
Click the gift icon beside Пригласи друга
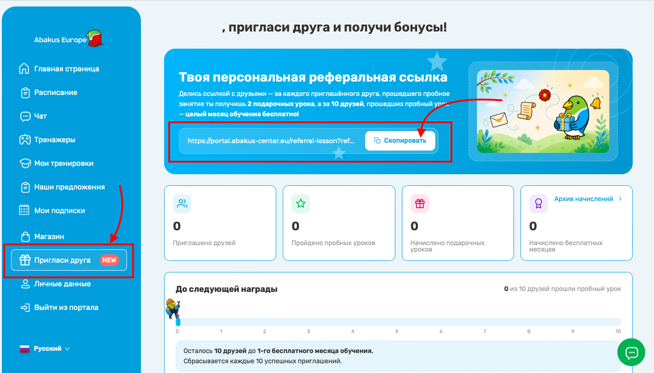25,260
